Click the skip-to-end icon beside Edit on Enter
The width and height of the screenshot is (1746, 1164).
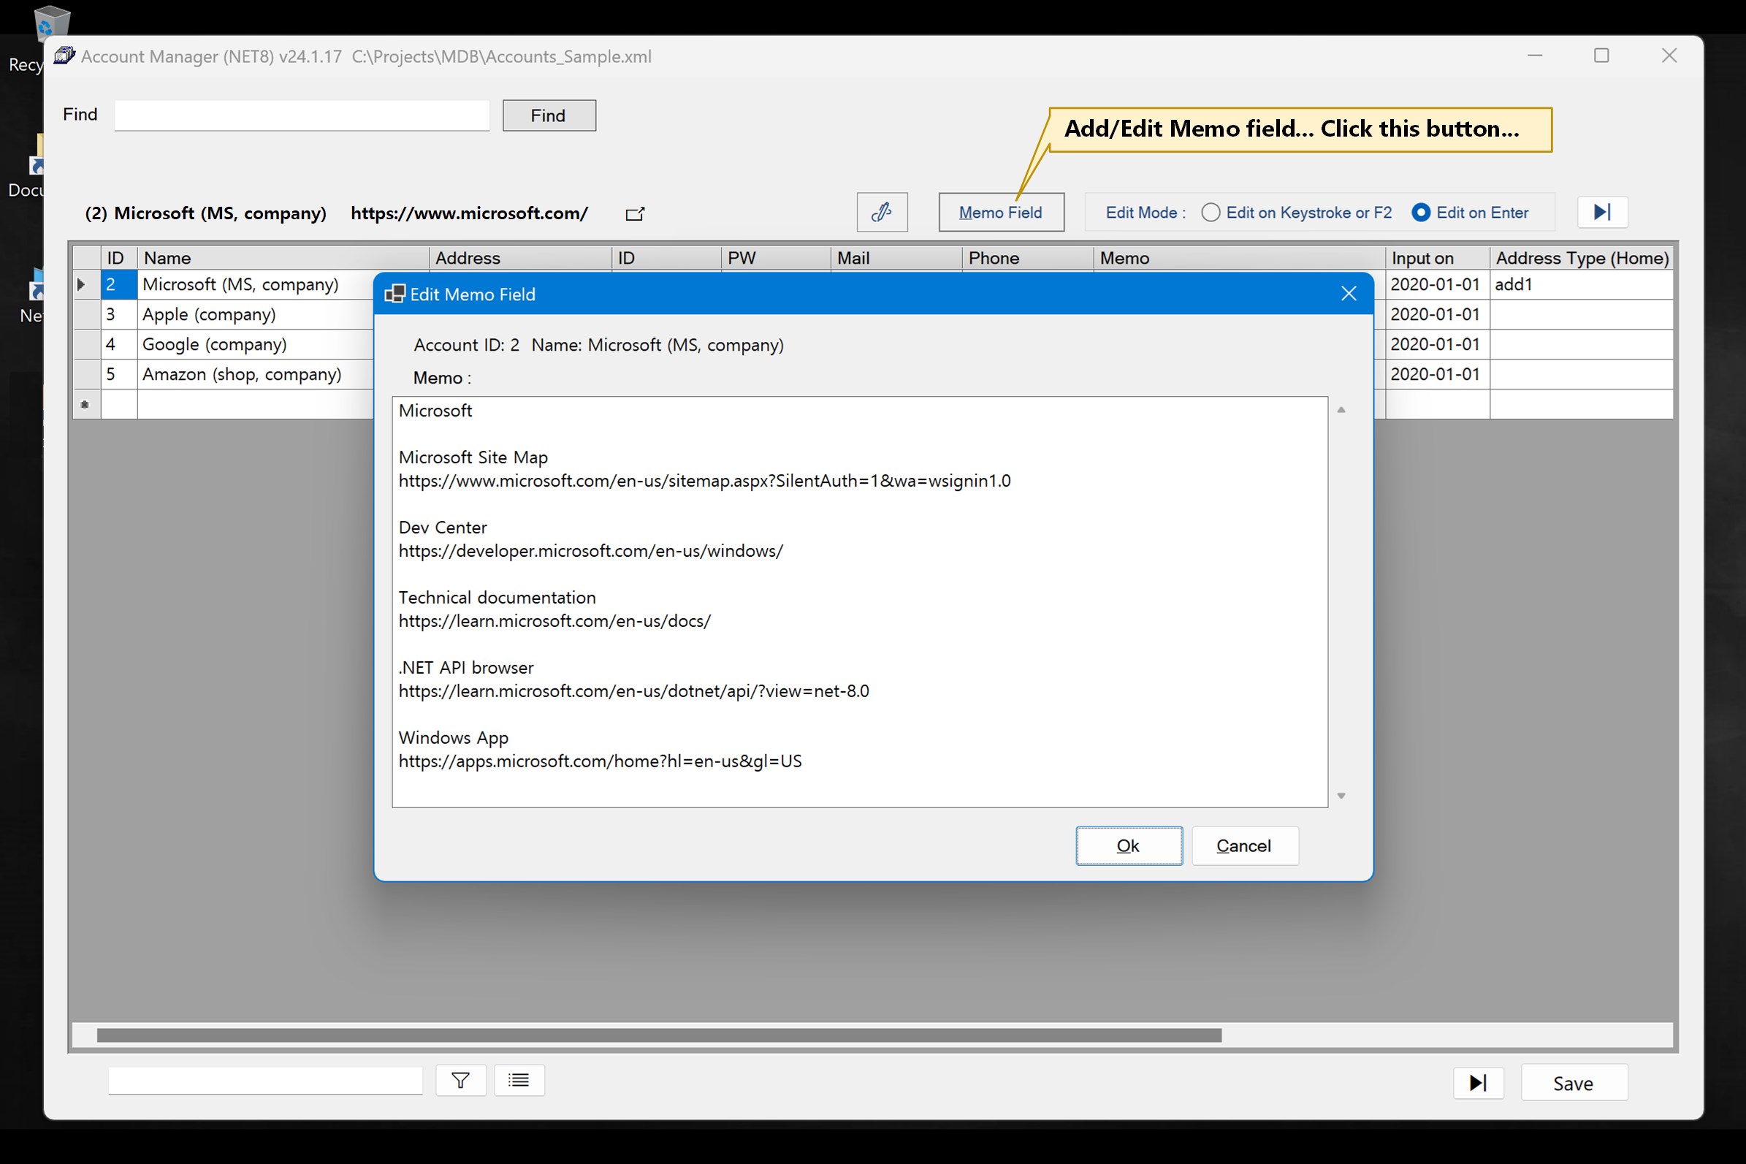point(1602,213)
